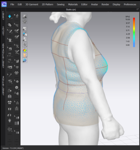140x150 pixels.
Task: Select the Edit Pin needle tool
Action: (x=10, y=75)
